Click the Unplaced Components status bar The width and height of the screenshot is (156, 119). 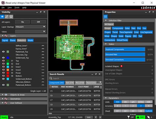click(125, 49)
